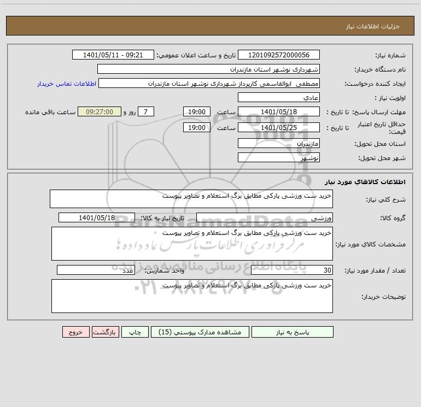Click the response deadline time 19:00
The image size is (421, 407).
point(196,111)
